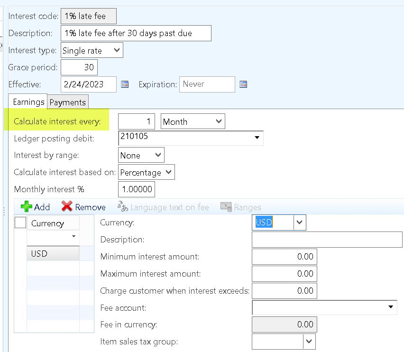
Task: Click the Effective date calendar icon
Action: [125, 84]
